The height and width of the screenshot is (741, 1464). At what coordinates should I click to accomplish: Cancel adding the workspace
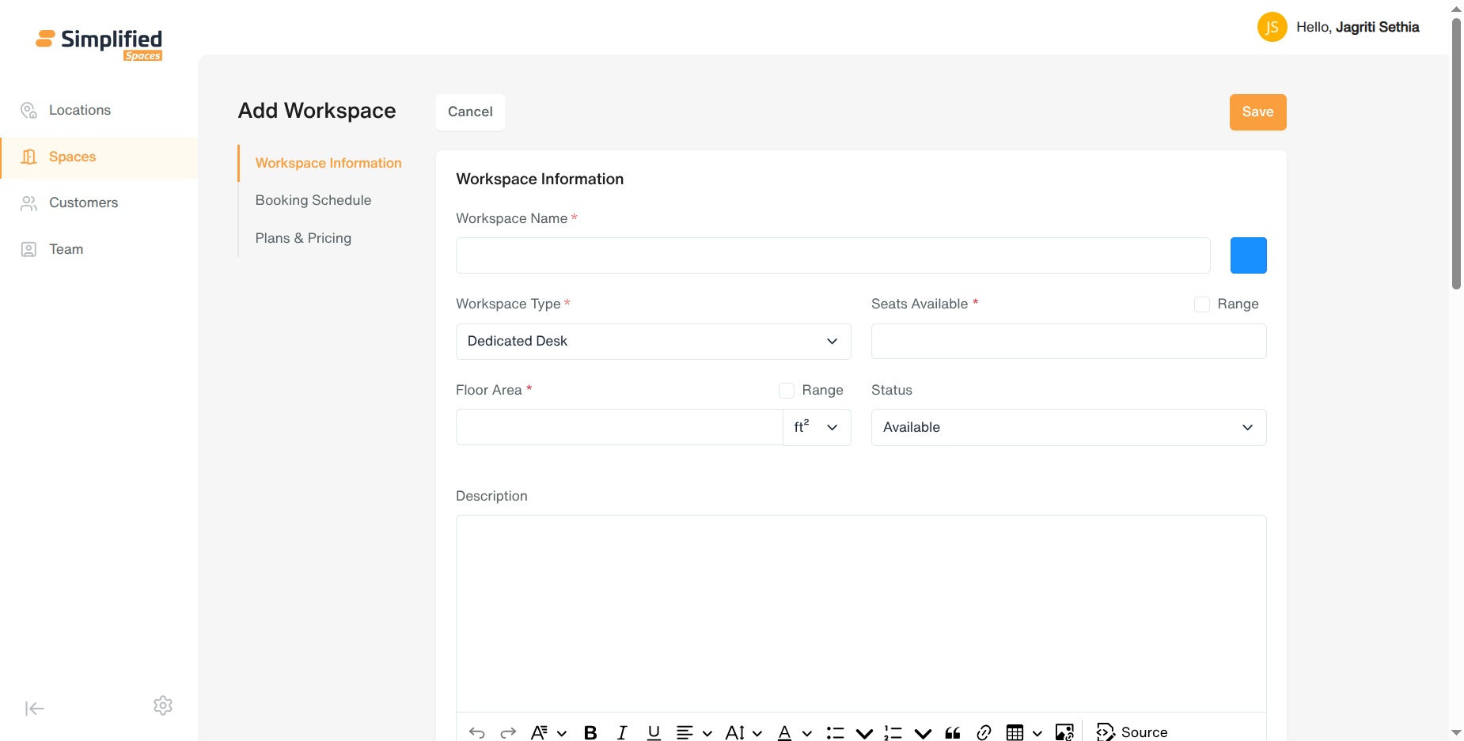click(x=470, y=112)
